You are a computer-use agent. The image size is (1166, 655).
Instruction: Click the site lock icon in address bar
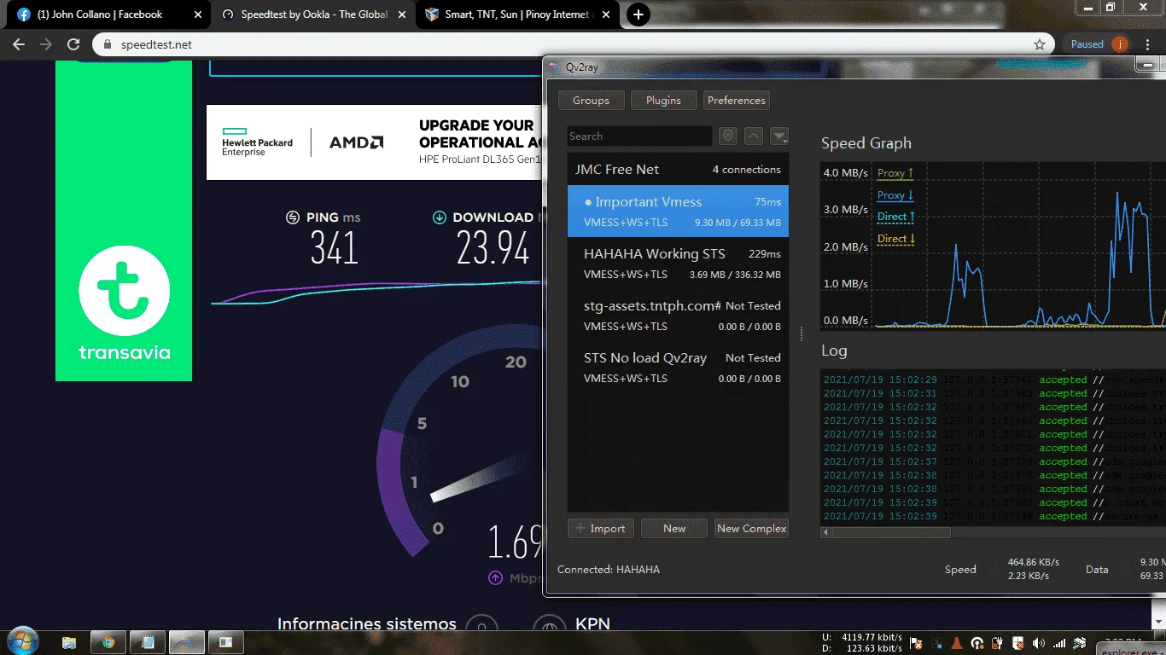click(x=108, y=44)
